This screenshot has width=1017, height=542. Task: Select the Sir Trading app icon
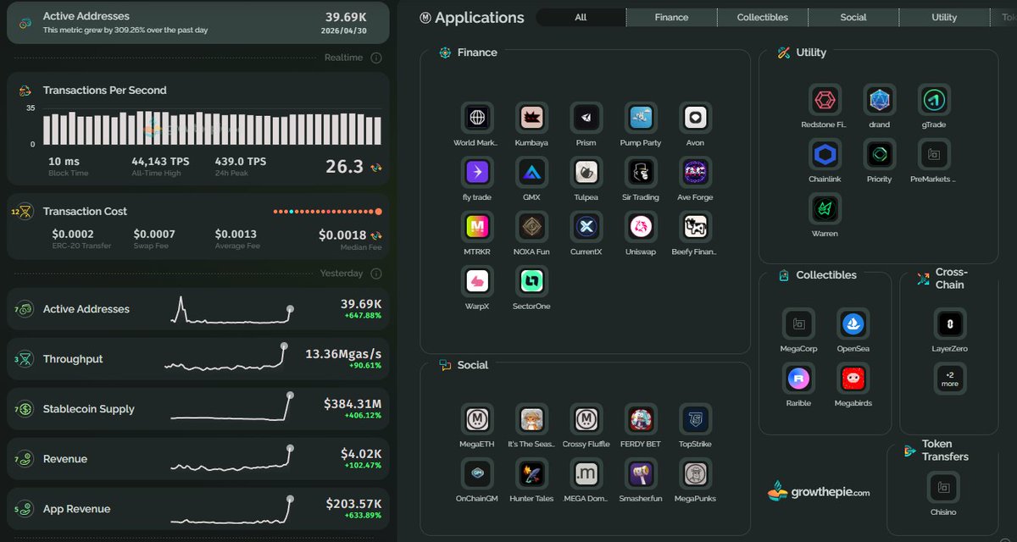point(641,172)
